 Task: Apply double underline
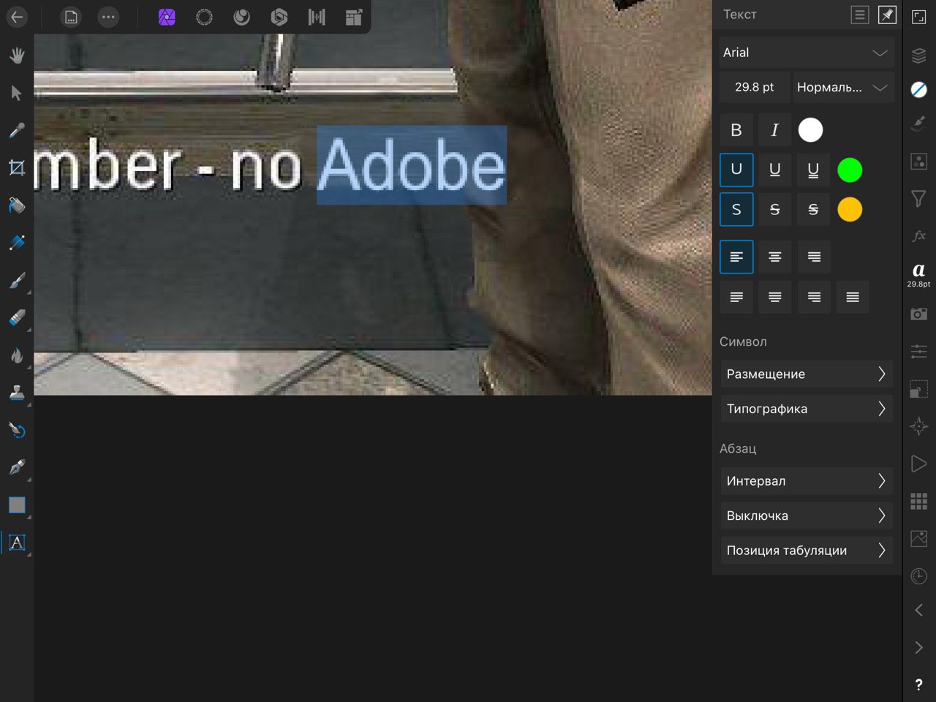813,170
